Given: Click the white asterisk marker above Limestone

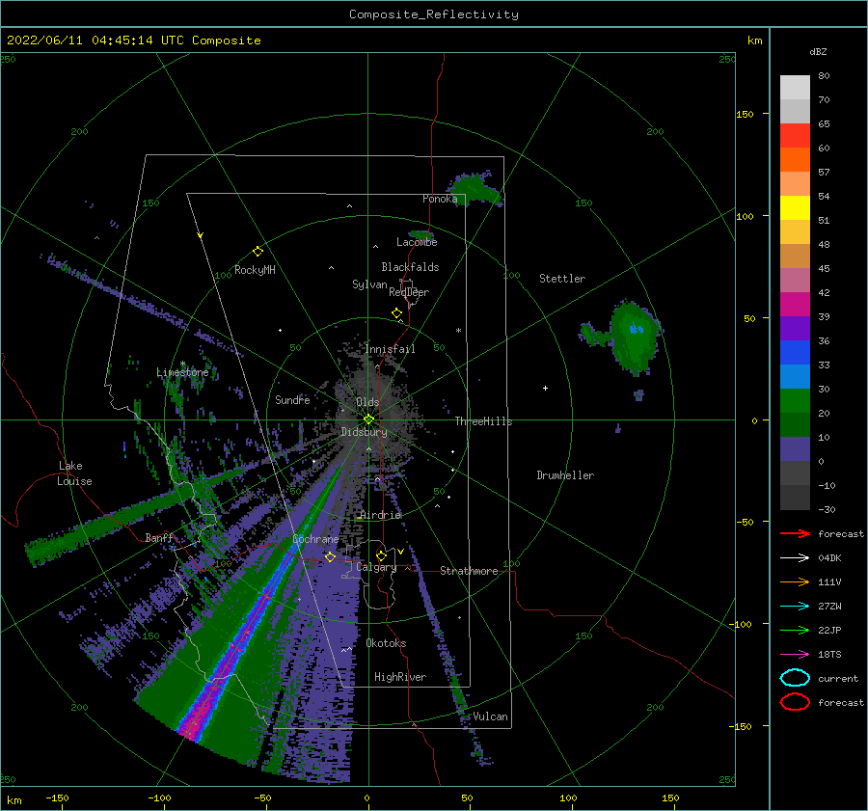Looking at the screenshot, I should 182,364.
